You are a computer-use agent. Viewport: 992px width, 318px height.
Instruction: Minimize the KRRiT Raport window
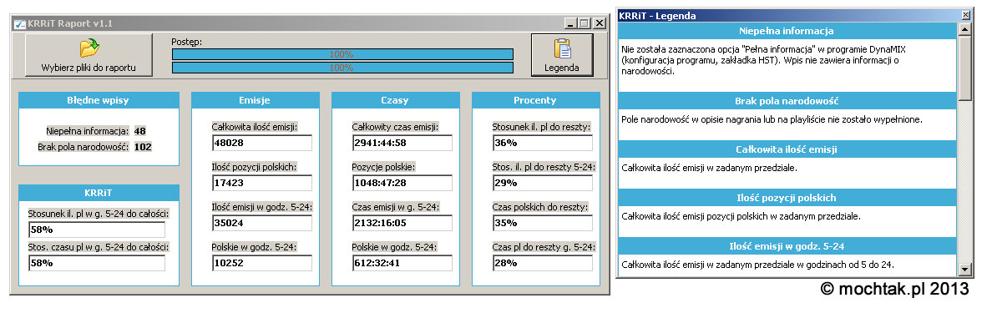pos(570,23)
